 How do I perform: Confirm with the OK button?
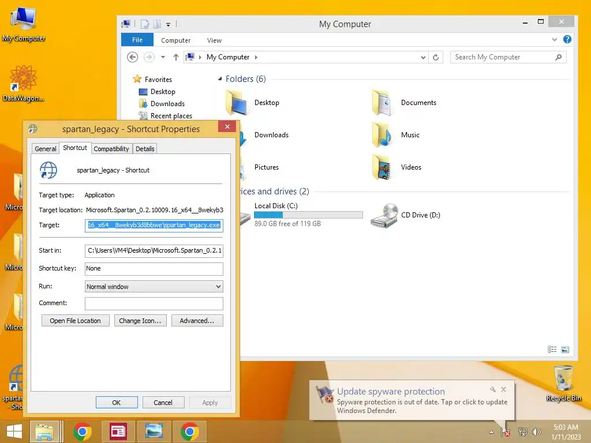(x=117, y=402)
